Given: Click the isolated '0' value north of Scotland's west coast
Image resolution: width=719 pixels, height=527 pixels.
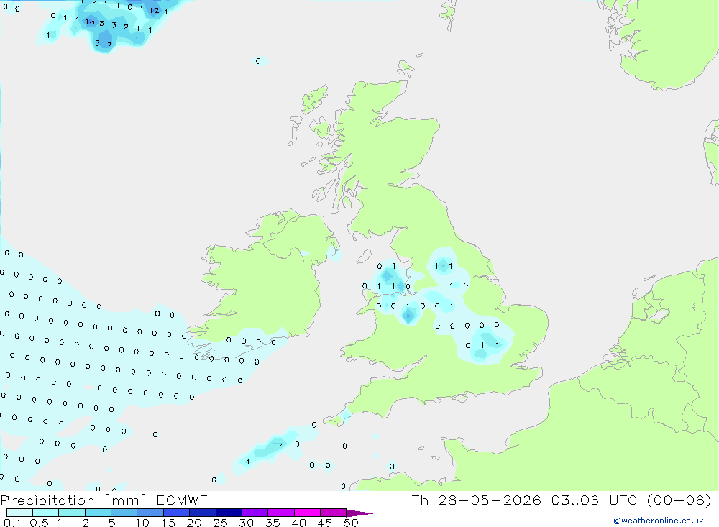Looking at the screenshot, I should click(258, 61).
